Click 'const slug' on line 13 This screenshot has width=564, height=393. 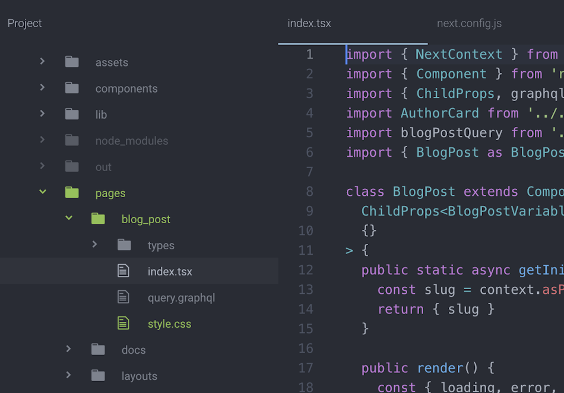tap(416, 290)
